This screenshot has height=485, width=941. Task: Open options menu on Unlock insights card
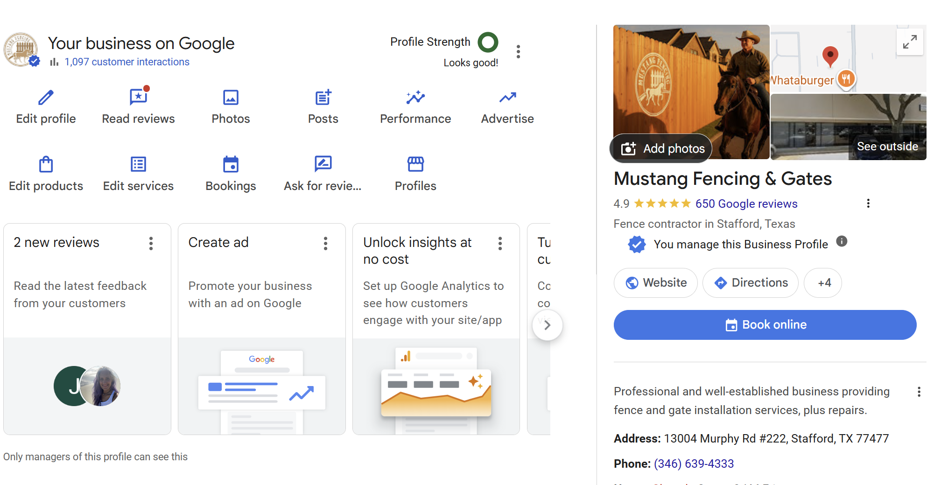[x=500, y=243]
